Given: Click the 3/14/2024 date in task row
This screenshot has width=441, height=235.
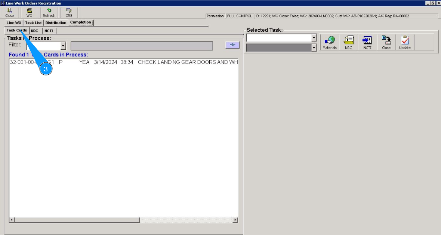Looking at the screenshot, I should point(105,62).
